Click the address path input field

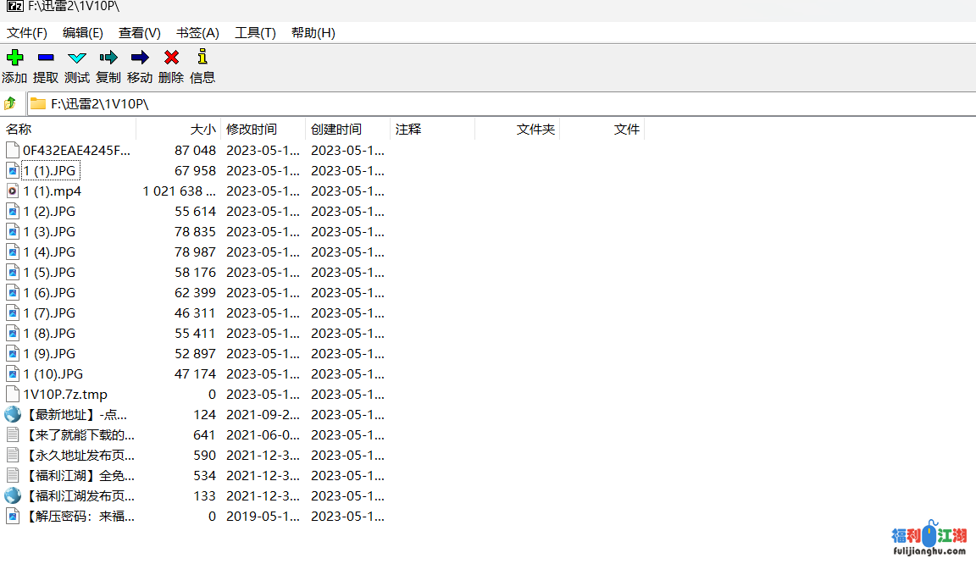pyautogui.click(x=508, y=103)
